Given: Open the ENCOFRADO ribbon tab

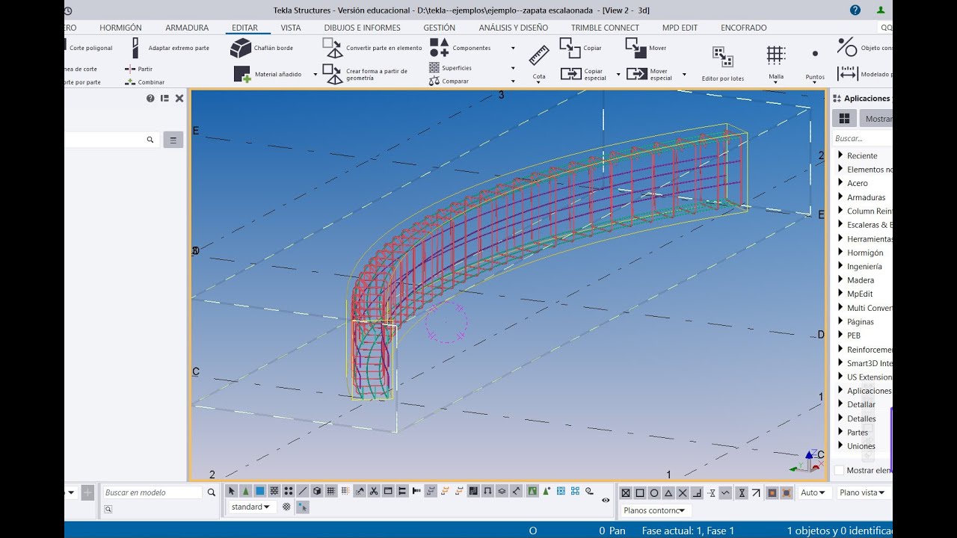Looking at the screenshot, I should pos(743,28).
